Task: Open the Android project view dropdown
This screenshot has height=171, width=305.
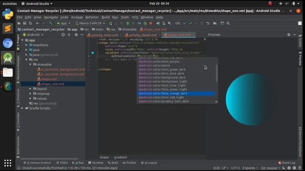Action: click(x=33, y=35)
